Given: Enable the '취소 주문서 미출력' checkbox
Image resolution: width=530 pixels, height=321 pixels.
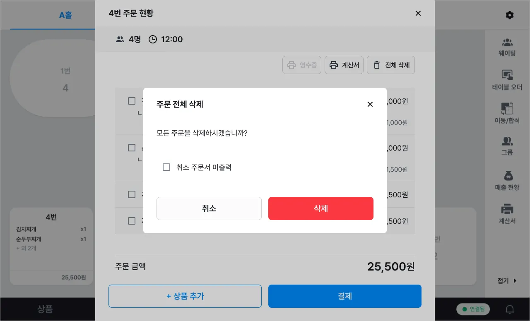Looking at the screenshot, I should click(166, 167).
